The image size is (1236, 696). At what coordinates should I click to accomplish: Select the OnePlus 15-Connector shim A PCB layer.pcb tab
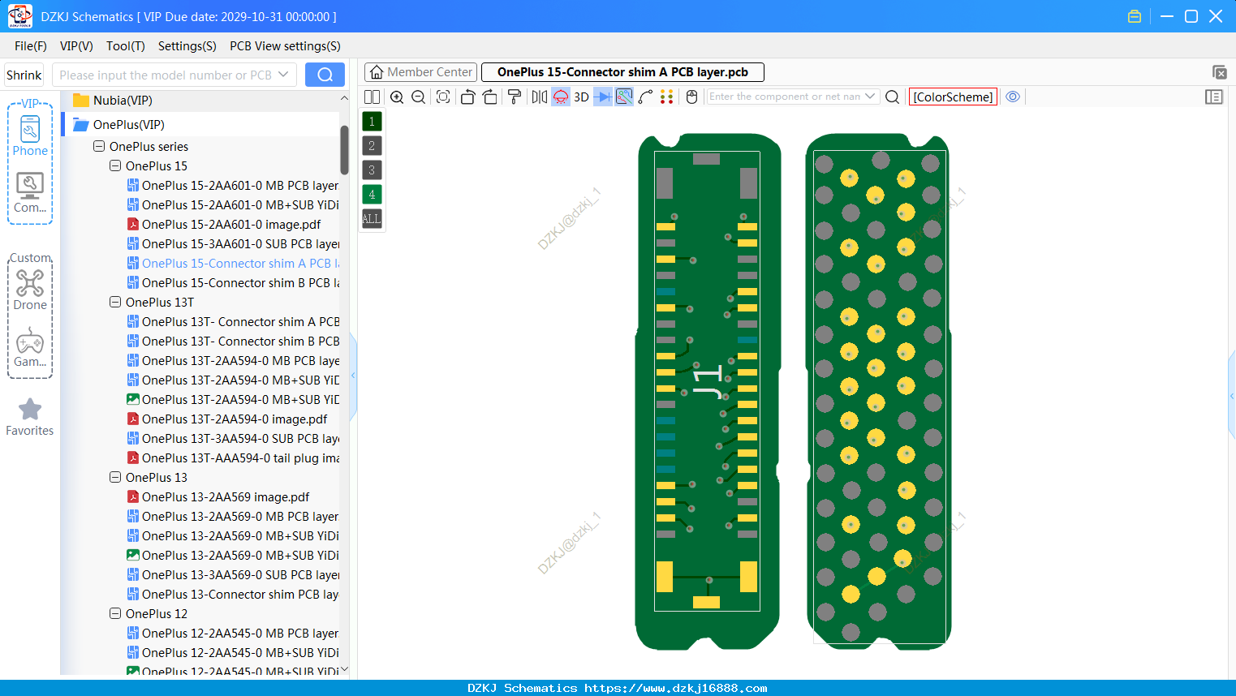[x=622, y=72]
